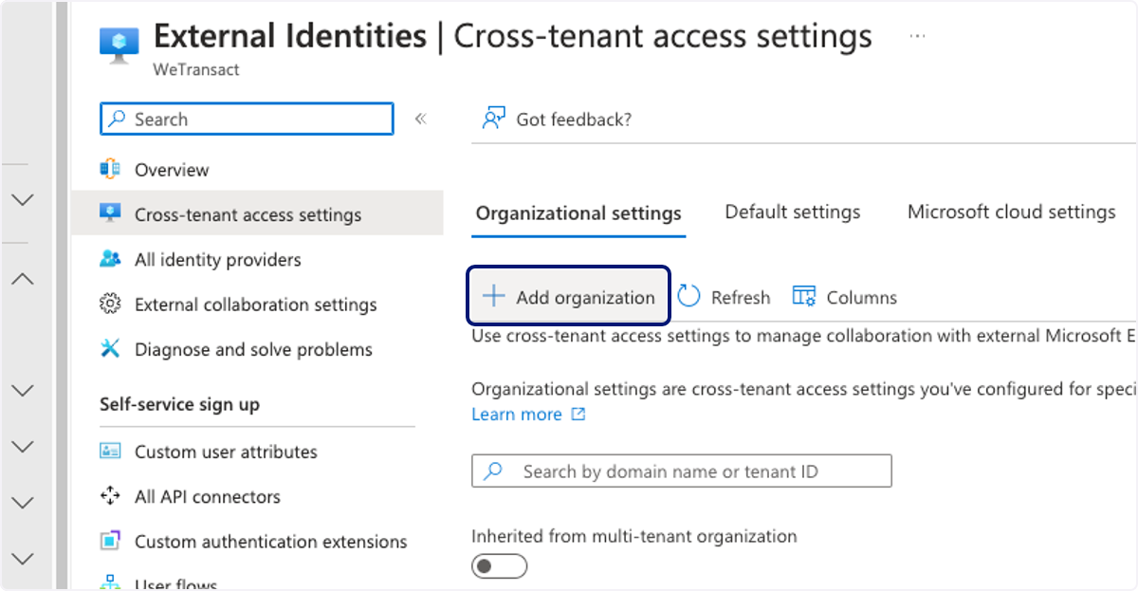Switch to Organizational settings tab

[578, 212]
